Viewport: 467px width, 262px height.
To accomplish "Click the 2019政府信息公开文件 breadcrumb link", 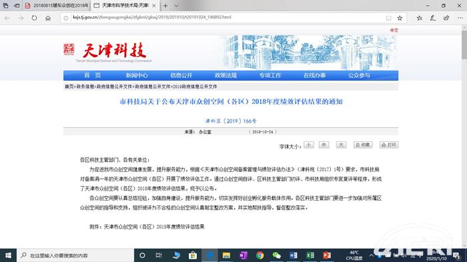I will [195, 87].
